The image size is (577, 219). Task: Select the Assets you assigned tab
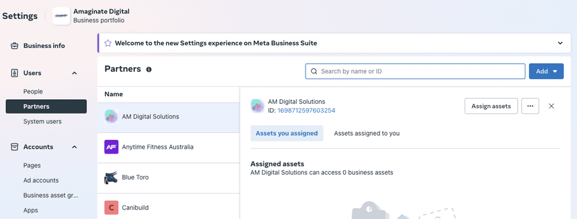pos(286,133)
